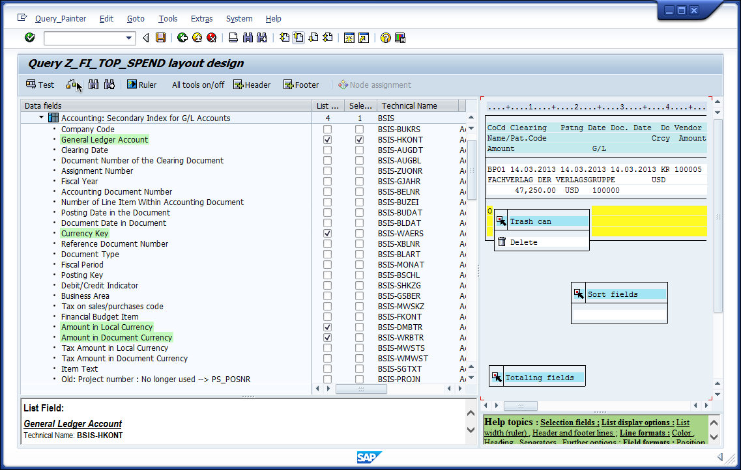741x470 pixels.
Task: Click the Print icon in standard toolbar
Action: coord(233,38)
